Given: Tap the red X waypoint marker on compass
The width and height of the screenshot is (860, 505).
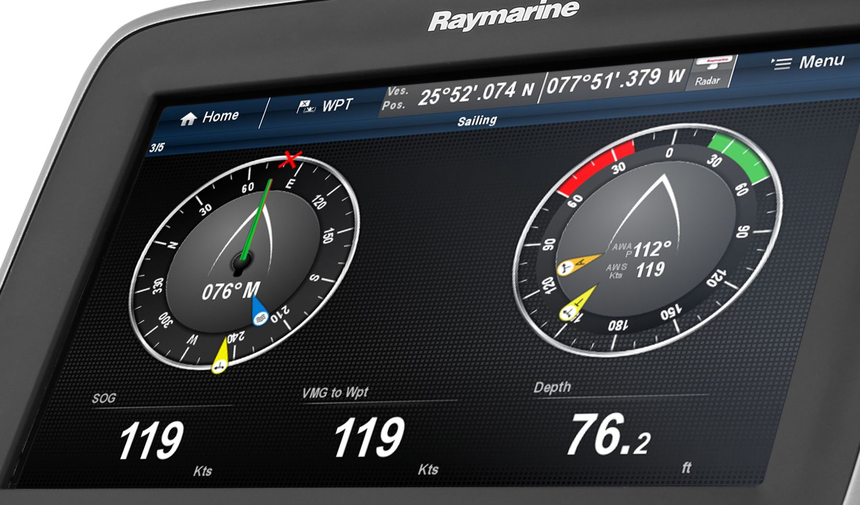Looking at the screenshot, I should (290, 159).
